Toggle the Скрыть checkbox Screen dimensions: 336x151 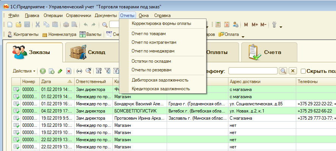tap(303, 71)
